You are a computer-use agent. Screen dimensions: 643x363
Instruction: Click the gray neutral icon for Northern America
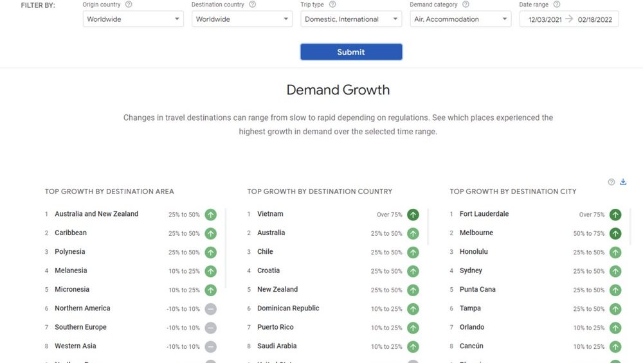[x=210, y=309]
